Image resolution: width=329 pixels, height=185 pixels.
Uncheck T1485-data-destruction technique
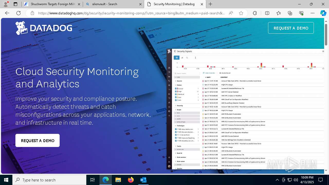pos(176,129)
